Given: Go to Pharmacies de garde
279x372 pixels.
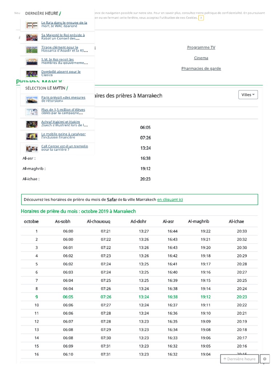Looking at the screenshot, I should pyautogui.click(x=201, y=69).
